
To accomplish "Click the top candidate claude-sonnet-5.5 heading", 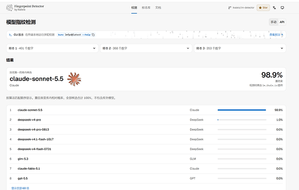I will coord(36,79).
